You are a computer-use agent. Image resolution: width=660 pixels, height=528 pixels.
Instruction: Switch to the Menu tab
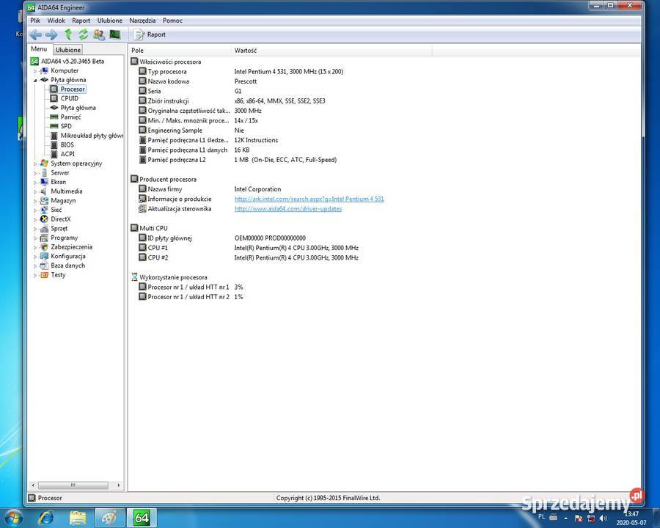39,49
